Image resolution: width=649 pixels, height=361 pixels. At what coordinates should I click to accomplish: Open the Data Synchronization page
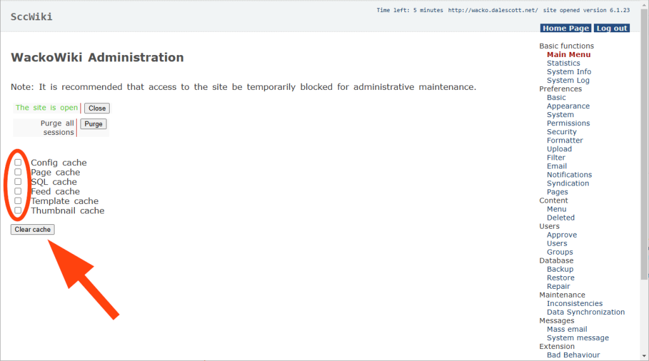point(586,312)
